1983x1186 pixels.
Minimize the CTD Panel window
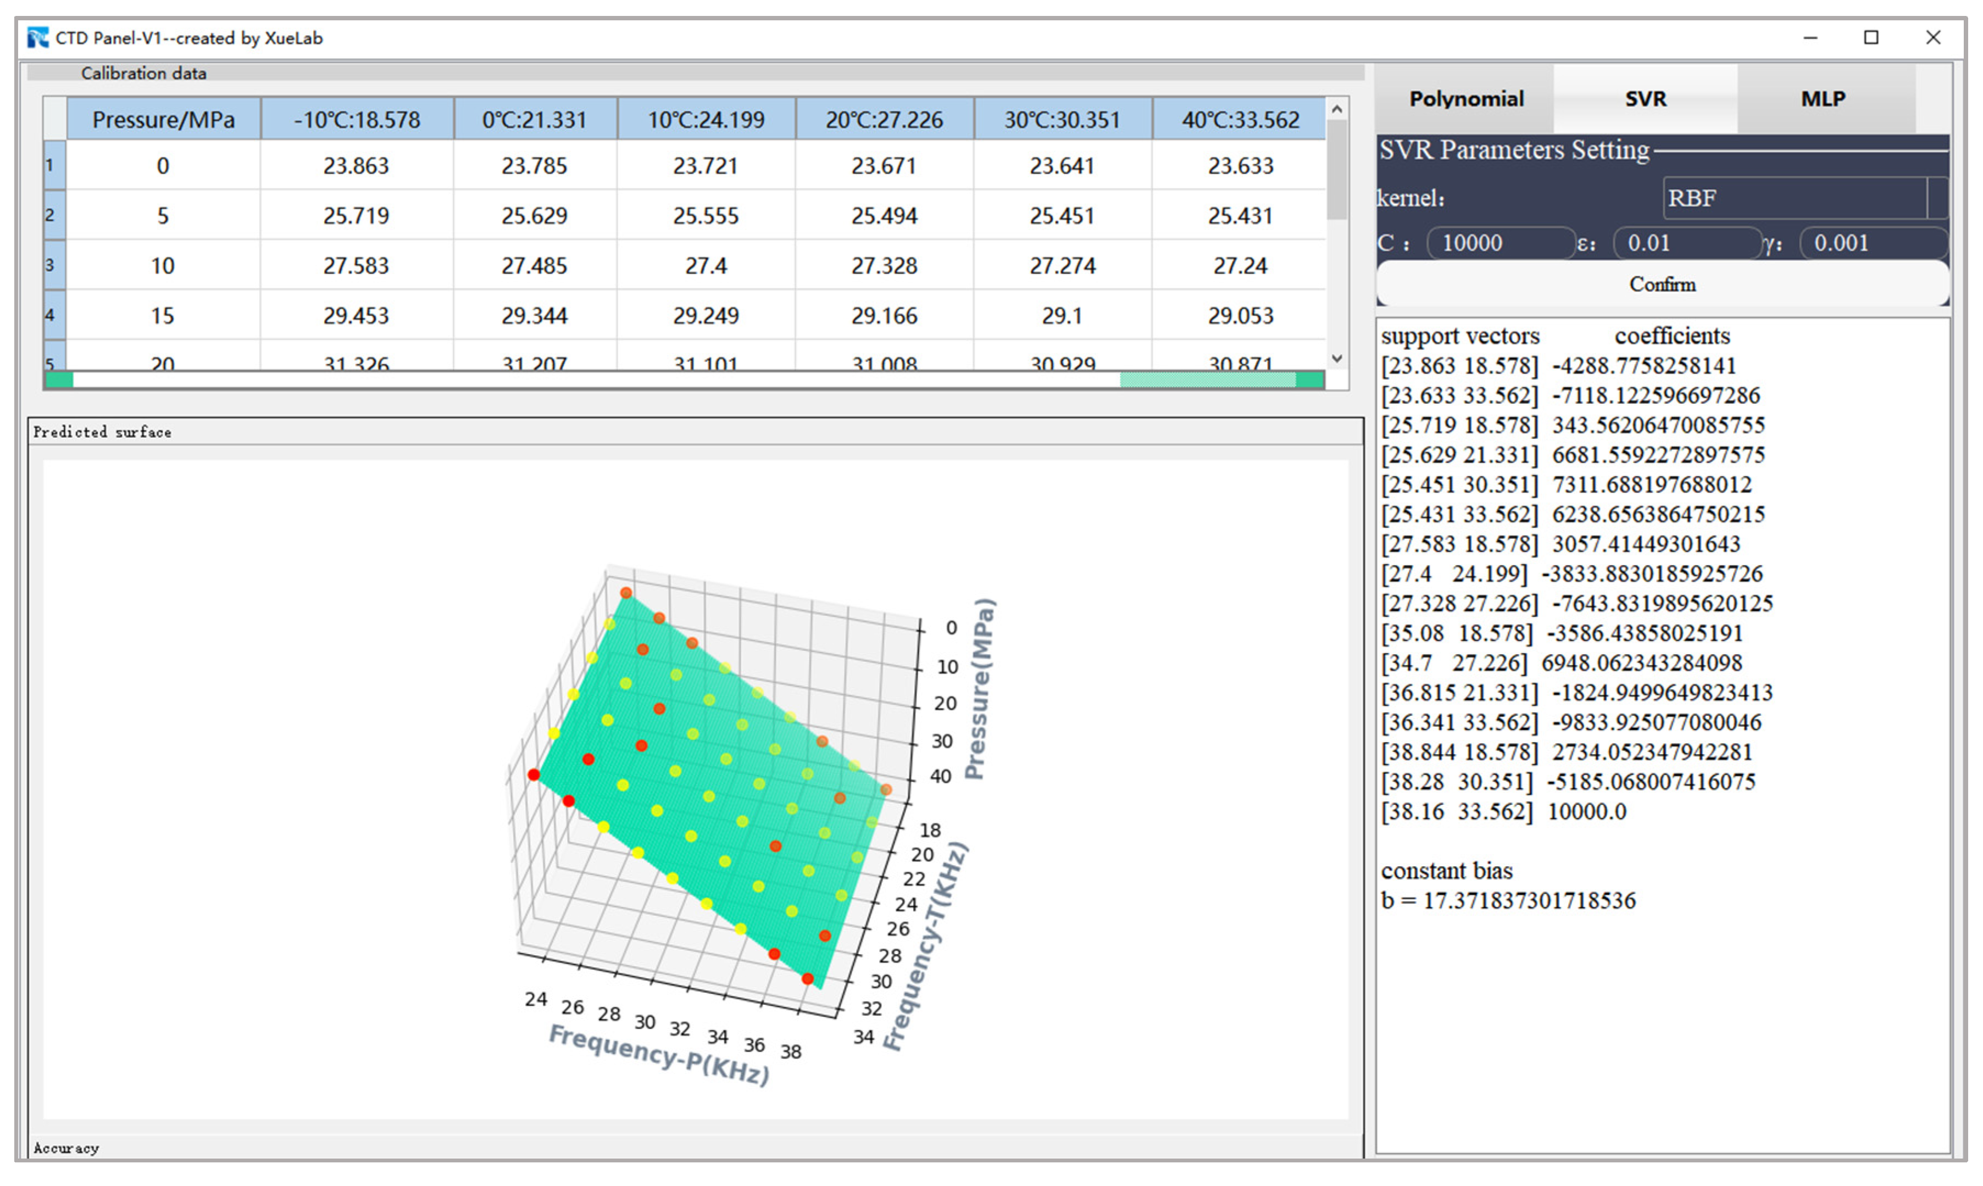(1810, 37)
